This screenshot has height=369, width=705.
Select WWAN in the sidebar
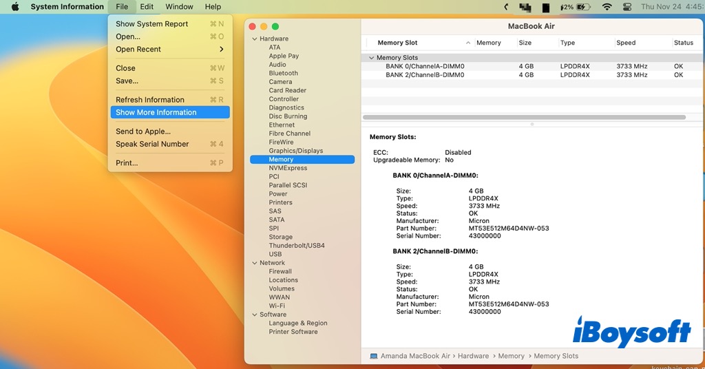tap(280, 297)
